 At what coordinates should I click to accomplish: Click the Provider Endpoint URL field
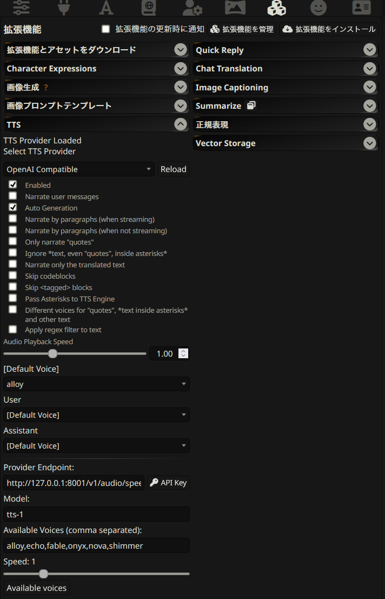(74, 483)
